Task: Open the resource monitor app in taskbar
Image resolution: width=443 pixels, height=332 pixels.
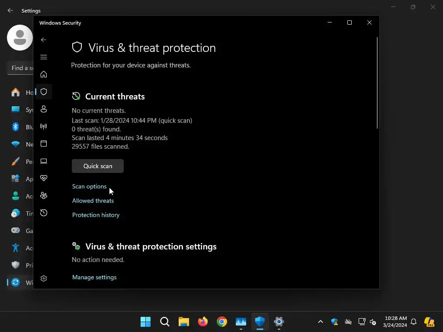Action: [x=241, y=322]
